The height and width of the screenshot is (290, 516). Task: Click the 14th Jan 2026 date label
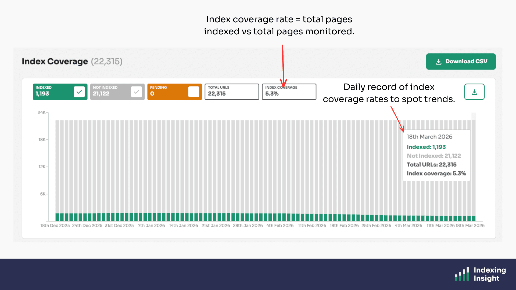(183, 226)
